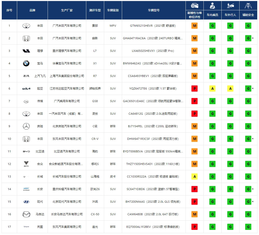Image resolution: width=259 pixels, height=235 pixels.
Task: Click the 海豹 model name cell
Action: 95,152
